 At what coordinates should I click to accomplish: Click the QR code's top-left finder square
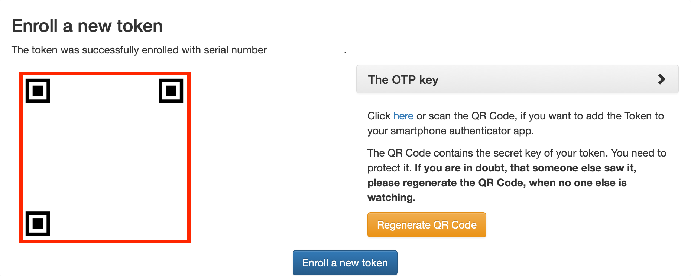[x=38, y=91]
